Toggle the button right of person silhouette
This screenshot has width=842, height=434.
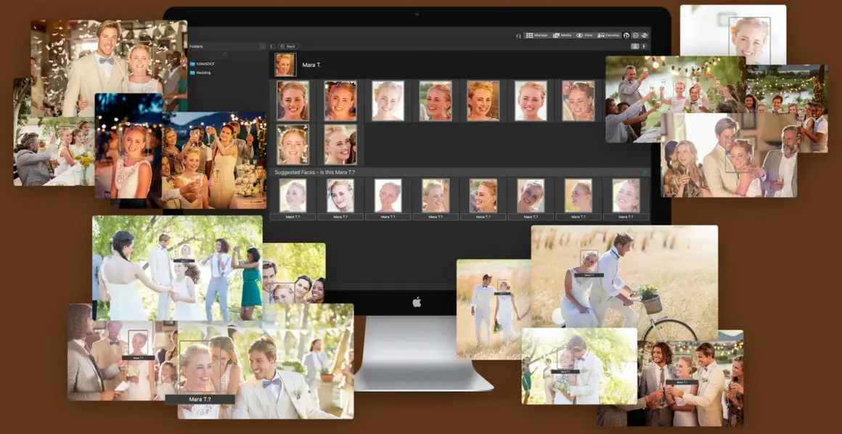(644, 46)
